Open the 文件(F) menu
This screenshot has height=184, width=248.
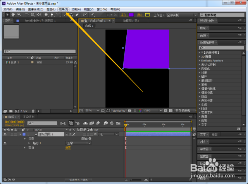8,9
